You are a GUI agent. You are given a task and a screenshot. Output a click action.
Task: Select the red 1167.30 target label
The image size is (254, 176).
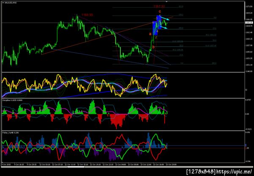pos(159,6)
